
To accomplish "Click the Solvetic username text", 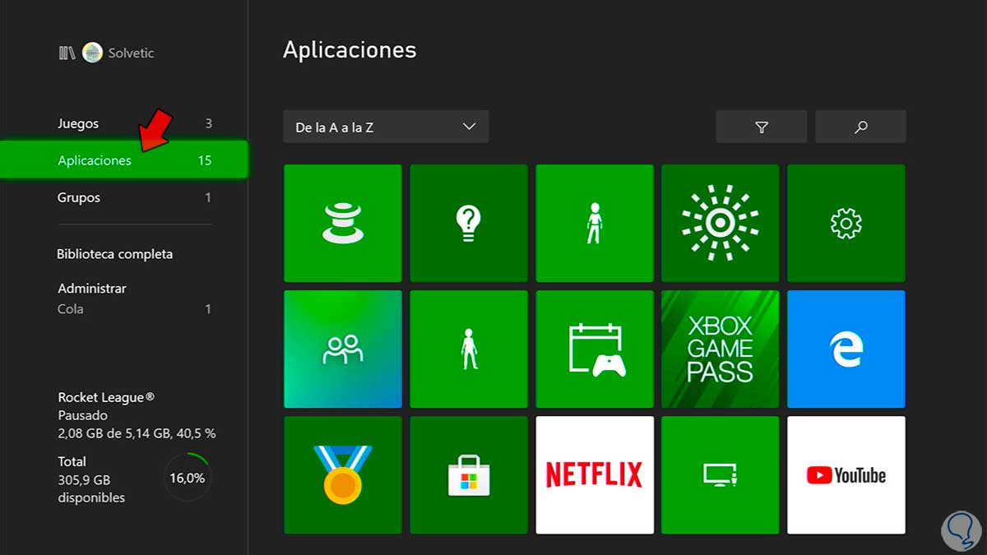I will click(131, 53).
